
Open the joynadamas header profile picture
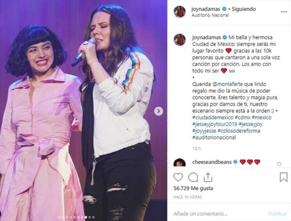coord(180,12)
